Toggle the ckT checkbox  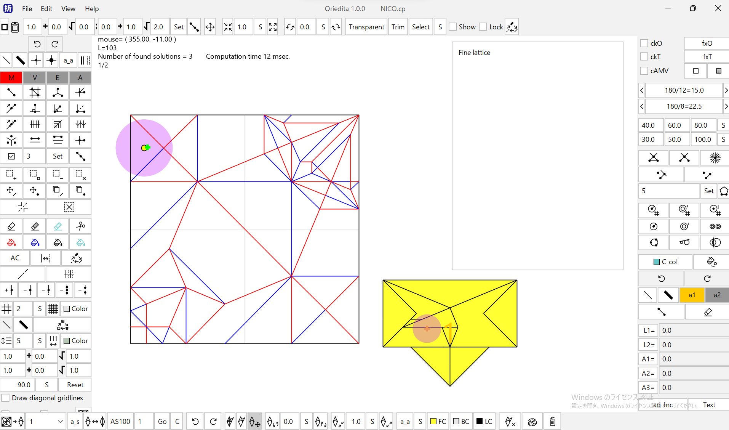[x=644, y=56]
